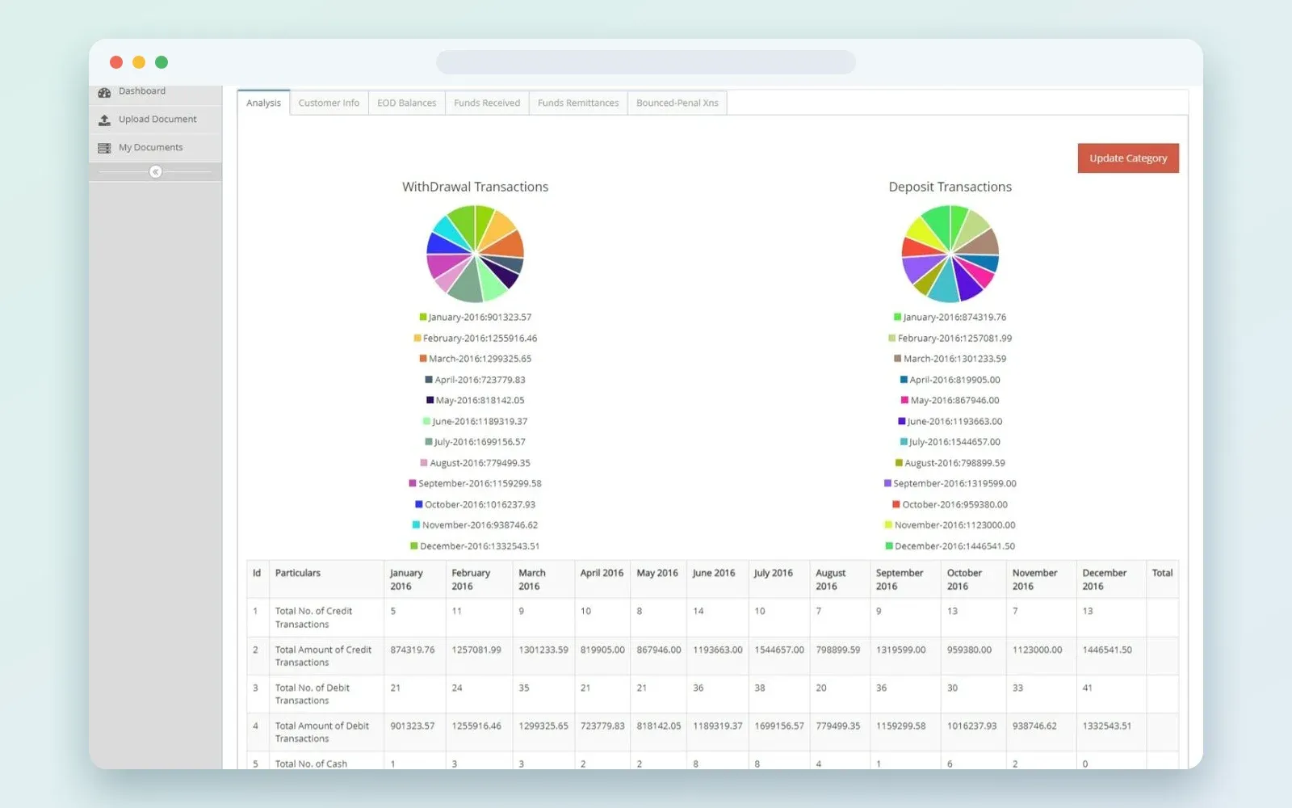Viewport: 1292px width, 808px height.
Task: Click the Total No. of Credit Transactions row label
Action: (x=314, y=617)
